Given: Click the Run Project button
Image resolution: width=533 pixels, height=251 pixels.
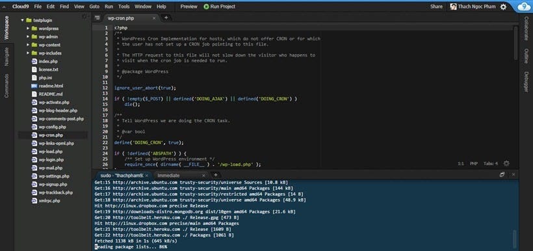Looking at the screenshot, I should [219, 7].
